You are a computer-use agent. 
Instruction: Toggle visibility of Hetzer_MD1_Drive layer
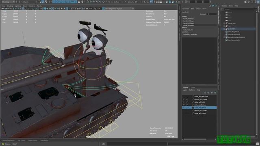coord(184,99)
